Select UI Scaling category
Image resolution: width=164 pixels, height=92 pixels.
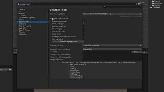(23, 34)
